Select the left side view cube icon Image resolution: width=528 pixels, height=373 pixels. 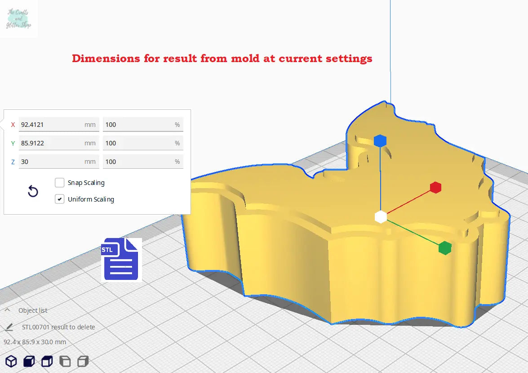pyautogui.click(x=65, y=361)
